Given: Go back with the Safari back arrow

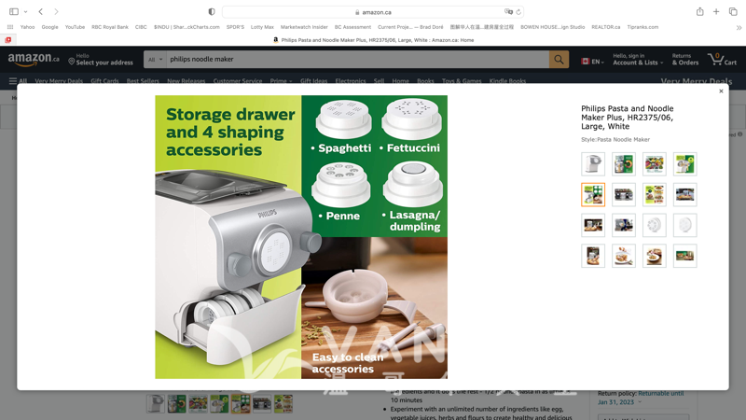Looking at the screenshot, I should pos(41,11).
